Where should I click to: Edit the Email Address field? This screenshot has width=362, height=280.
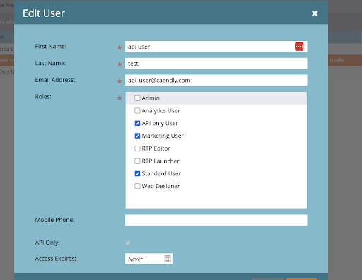216,80
